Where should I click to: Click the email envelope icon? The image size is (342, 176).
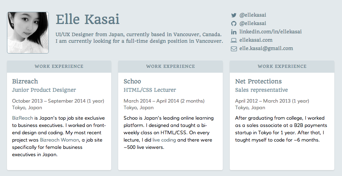234,49
